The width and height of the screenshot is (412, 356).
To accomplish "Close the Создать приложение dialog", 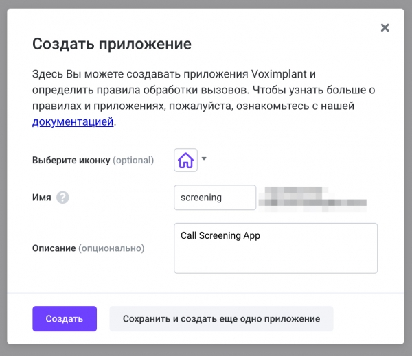I will [385, 27].
